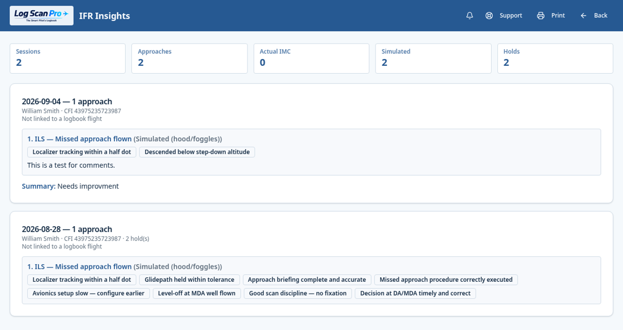Open the Support page
Screen dimensions: 623x330
tap(504, 15)
